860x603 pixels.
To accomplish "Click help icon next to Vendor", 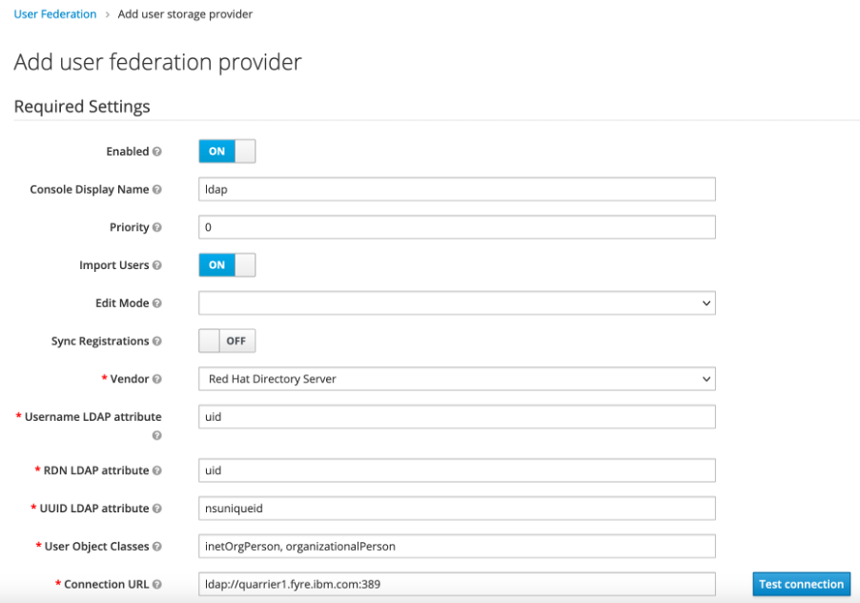I will point(157,379).
